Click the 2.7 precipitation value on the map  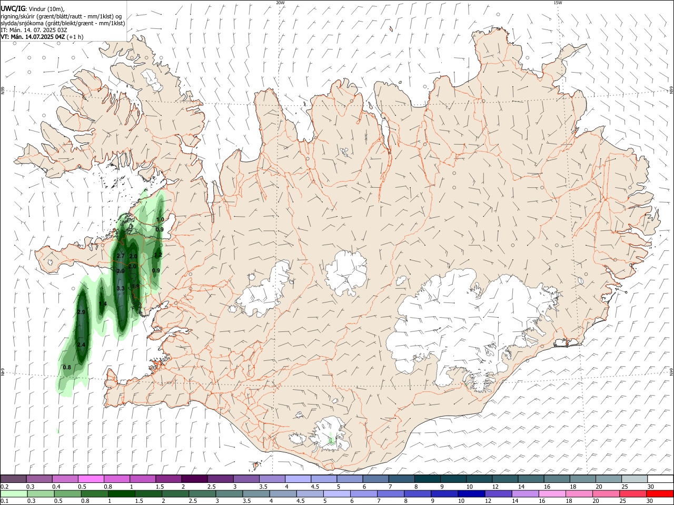(121, 256)
